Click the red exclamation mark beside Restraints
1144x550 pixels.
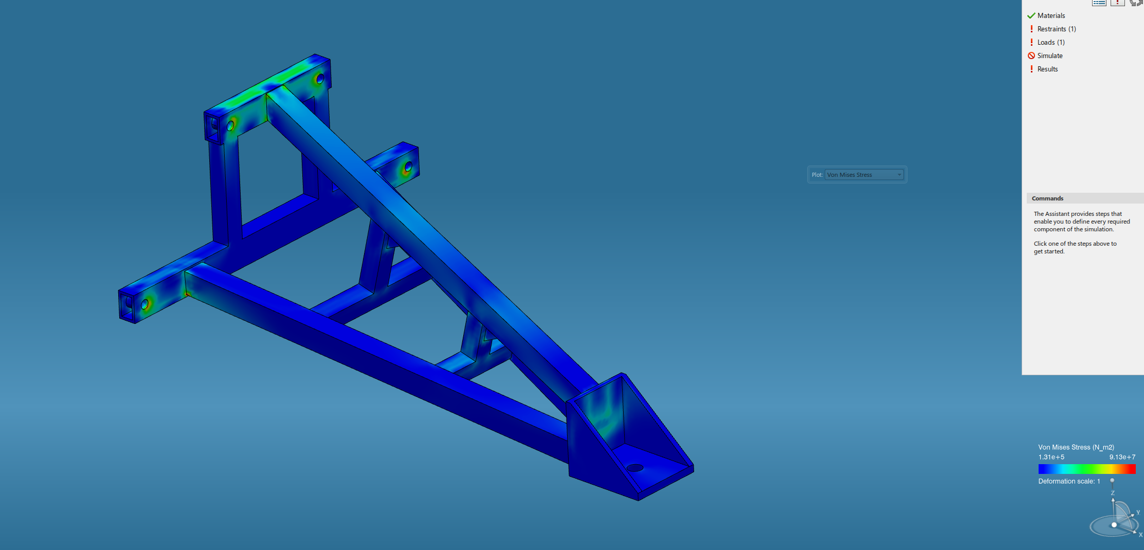(1031, 29)
